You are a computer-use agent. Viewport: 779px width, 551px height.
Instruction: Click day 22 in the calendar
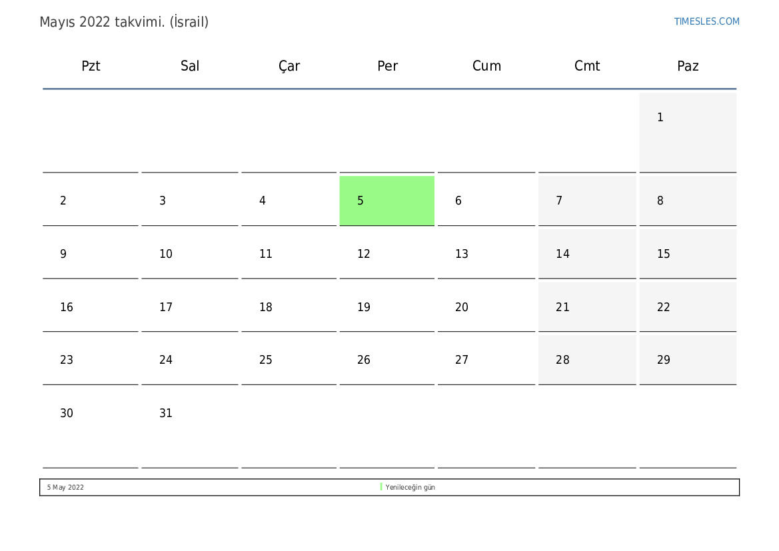click(x=688, y=307)
